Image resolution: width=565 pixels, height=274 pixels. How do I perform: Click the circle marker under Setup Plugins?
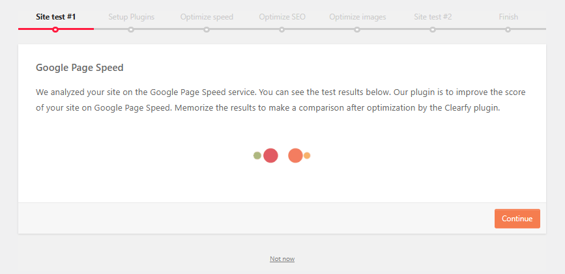(131, 29)
